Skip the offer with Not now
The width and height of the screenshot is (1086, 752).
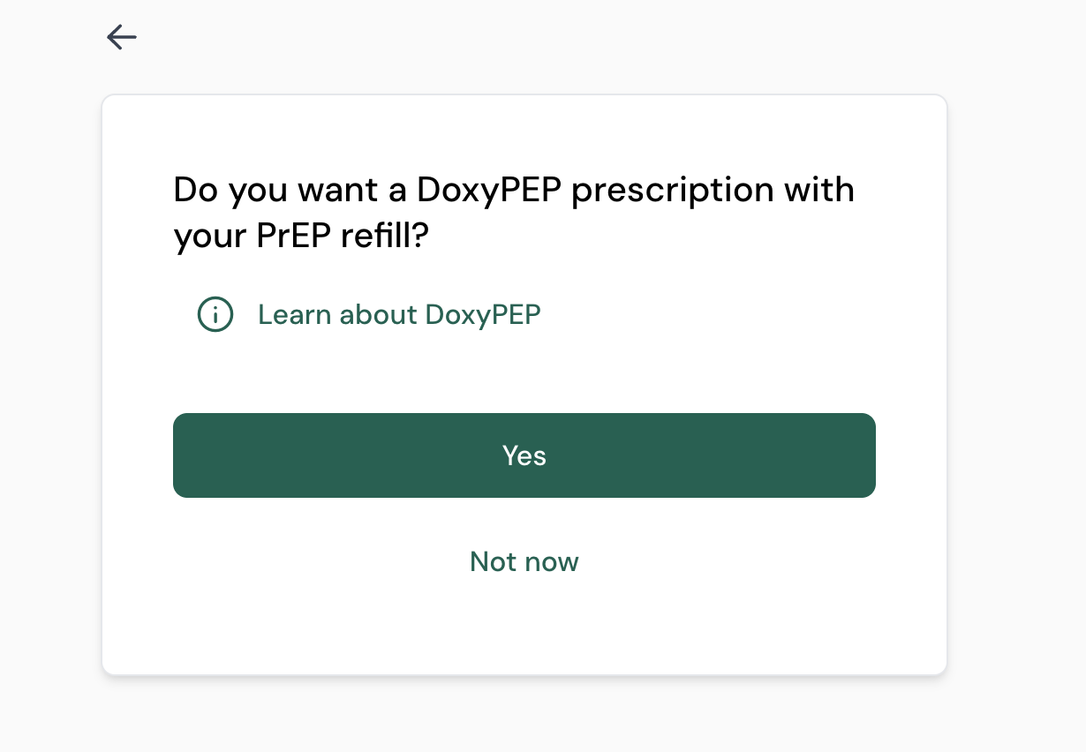pos(524,561)
